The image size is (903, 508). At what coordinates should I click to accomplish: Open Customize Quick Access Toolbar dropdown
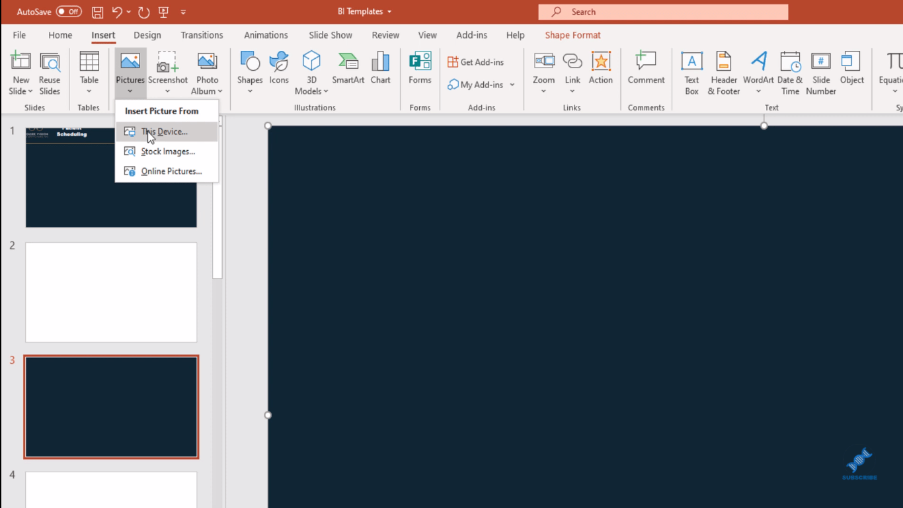point(183,12)
